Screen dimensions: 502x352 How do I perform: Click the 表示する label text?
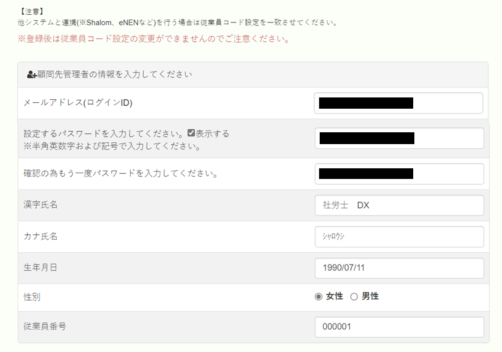pos(213,133)
